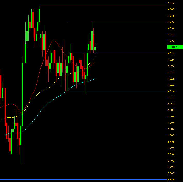The height and width of the screenshot is (182, 183).
Task: Click the 4008 price axis label
Action: point(171,110)
